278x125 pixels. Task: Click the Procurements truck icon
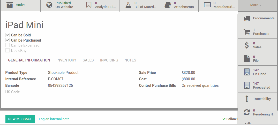[x=247, y=18]
